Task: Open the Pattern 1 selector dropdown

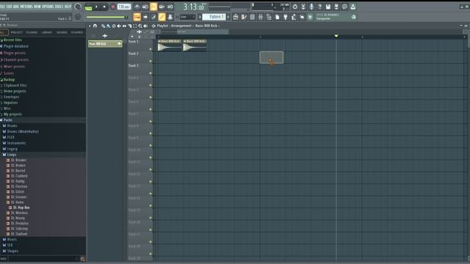Action: [214, 17]
